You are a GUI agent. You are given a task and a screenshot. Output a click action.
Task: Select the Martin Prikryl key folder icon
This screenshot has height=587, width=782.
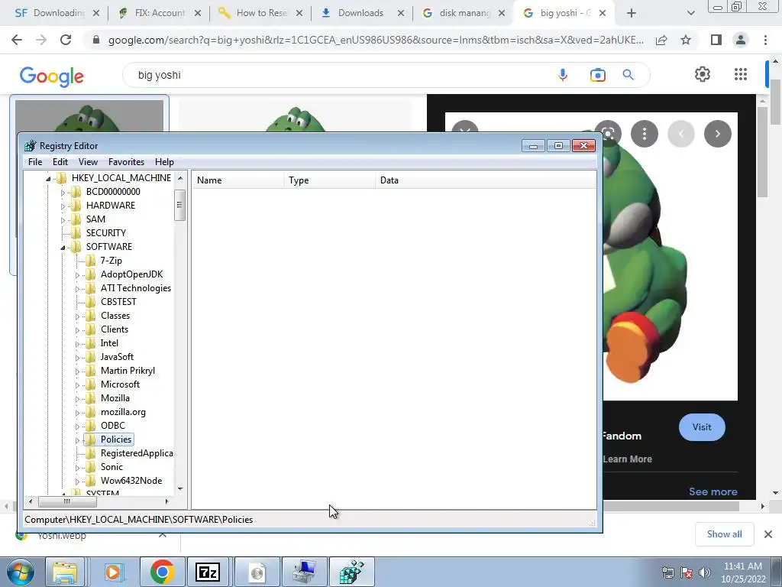coord(90,371)
